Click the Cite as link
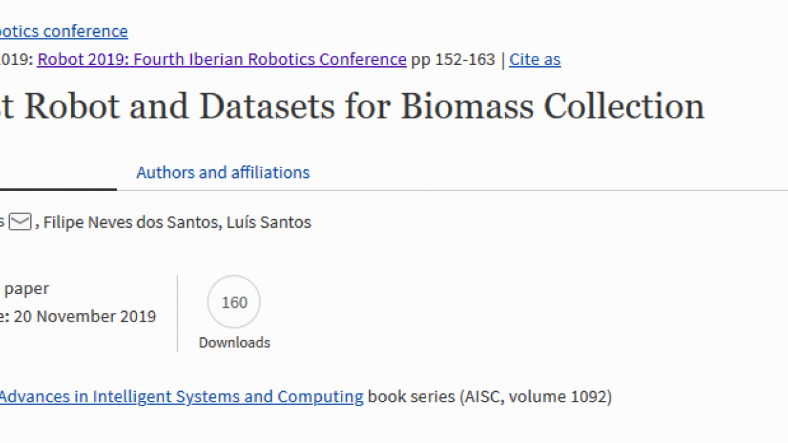The image size is (788, 443). click(x=535, y=59)
